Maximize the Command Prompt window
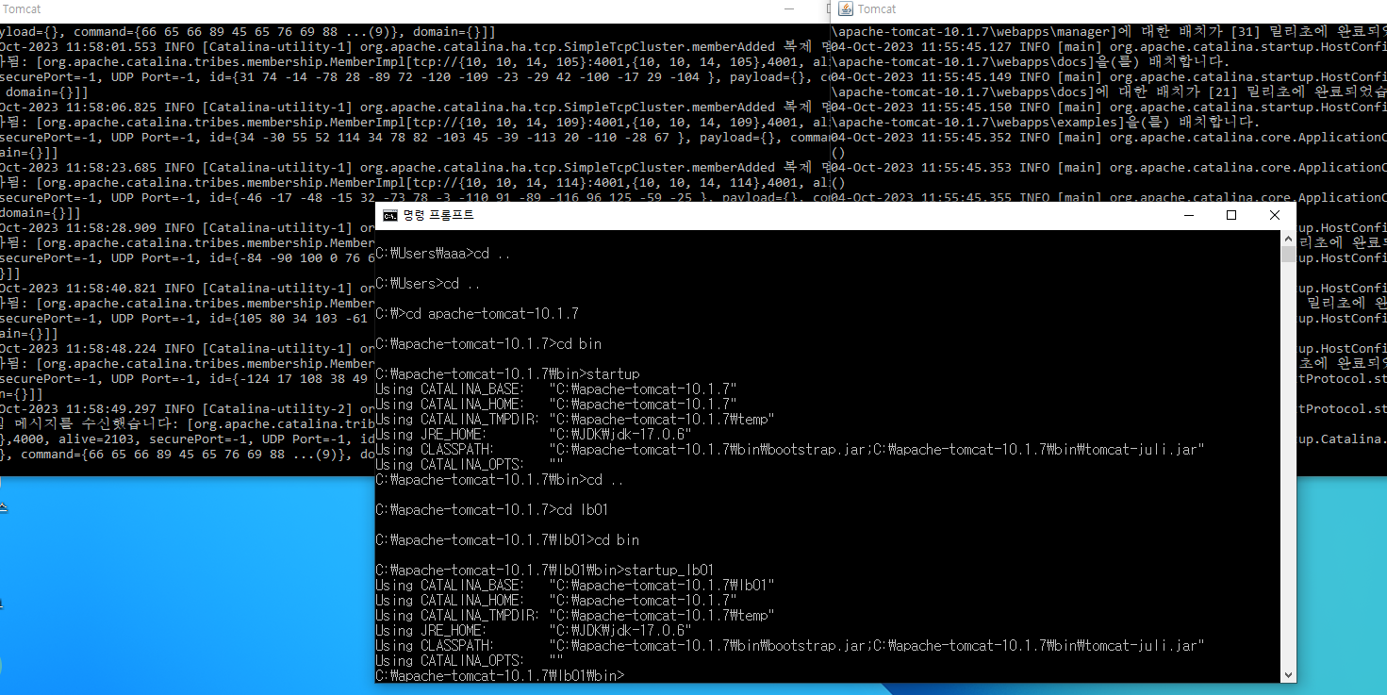 click(1231, 215)
